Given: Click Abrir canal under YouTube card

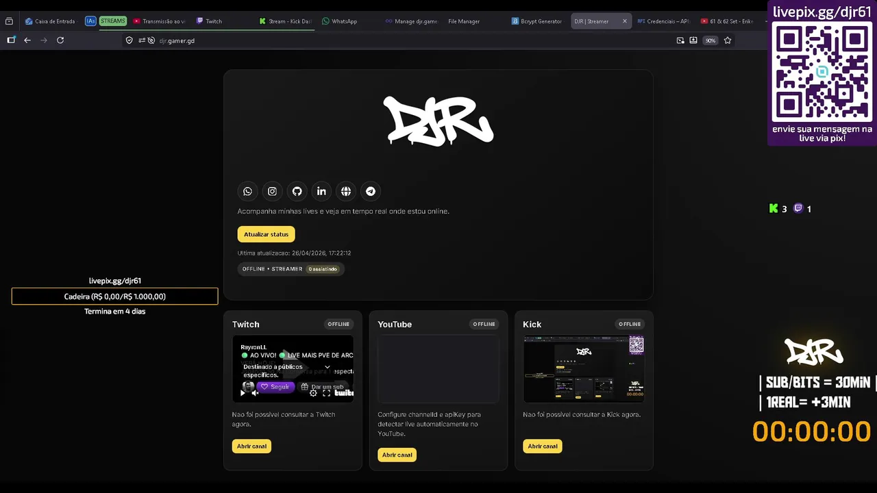Looking at the screenshot, I should (x=397, y=455).
